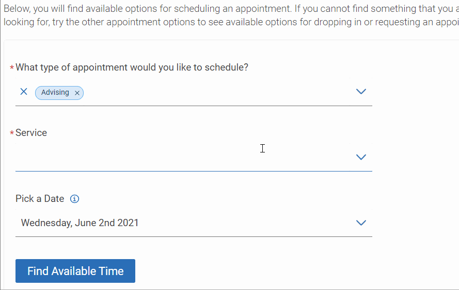Click the red asterisk beside Service
459x290 pixels.
tap(12, 133)
